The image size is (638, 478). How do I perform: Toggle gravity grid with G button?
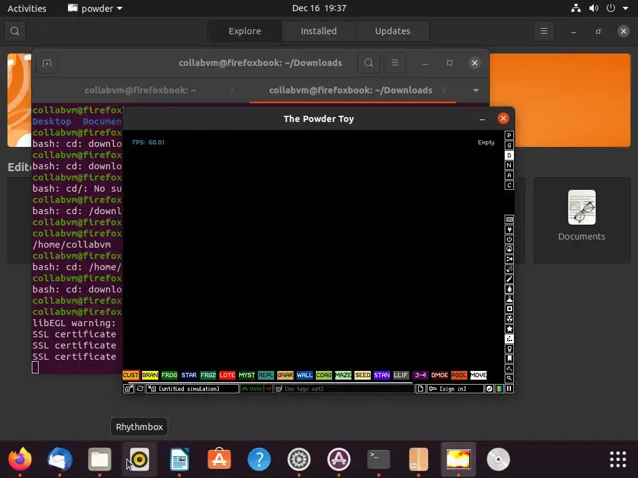[509, 146]
